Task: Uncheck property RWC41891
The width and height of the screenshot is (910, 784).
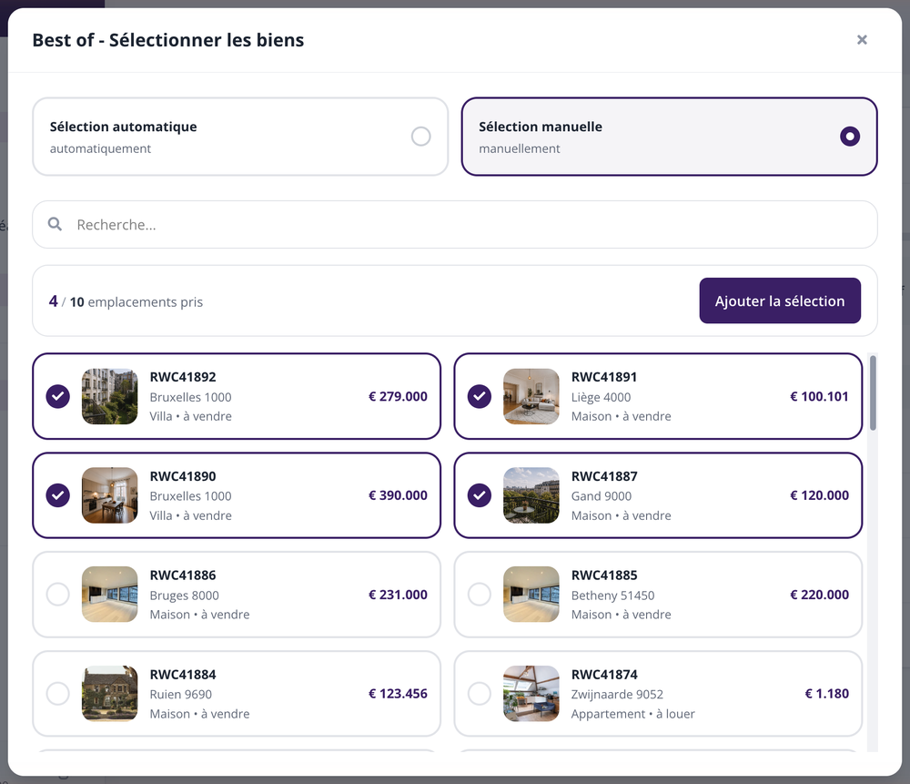Action: pyautogui.click(x=480, y=396)
